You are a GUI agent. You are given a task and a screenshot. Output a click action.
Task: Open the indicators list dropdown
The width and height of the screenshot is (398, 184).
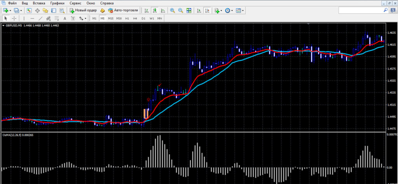point(221,10)
